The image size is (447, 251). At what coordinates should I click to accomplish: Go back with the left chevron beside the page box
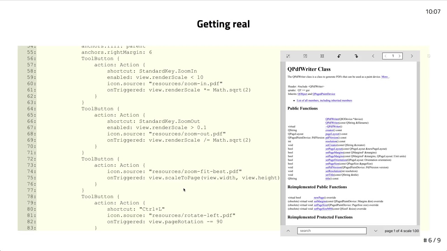pyautogui.click(x=373, y=56)
